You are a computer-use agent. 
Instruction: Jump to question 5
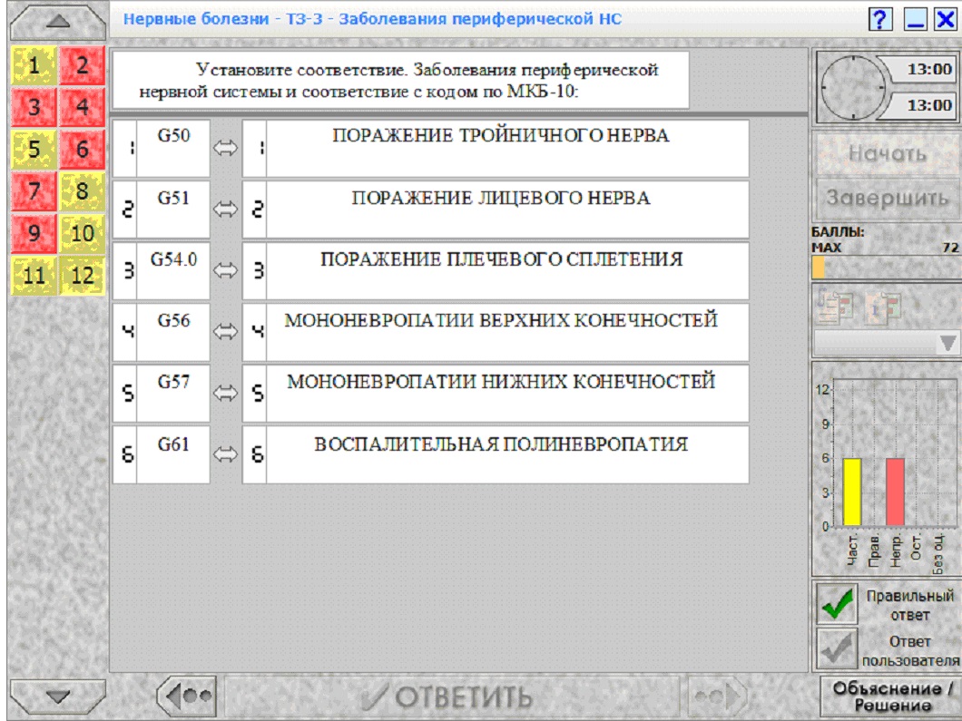[x=34, y=149]
